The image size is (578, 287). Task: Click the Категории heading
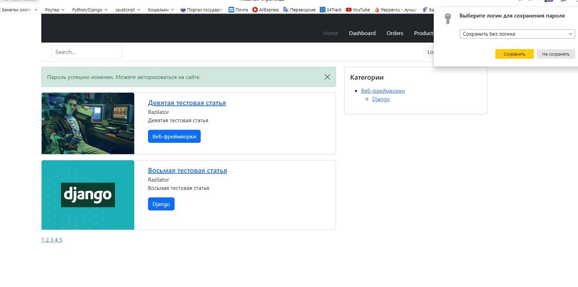click(367, 77)
